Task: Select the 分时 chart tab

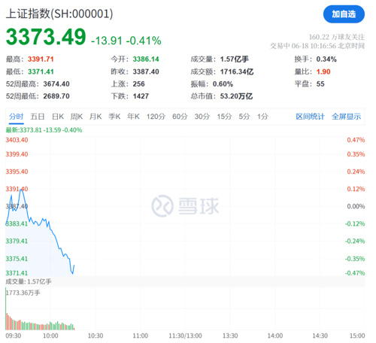Action: point(17,117)
